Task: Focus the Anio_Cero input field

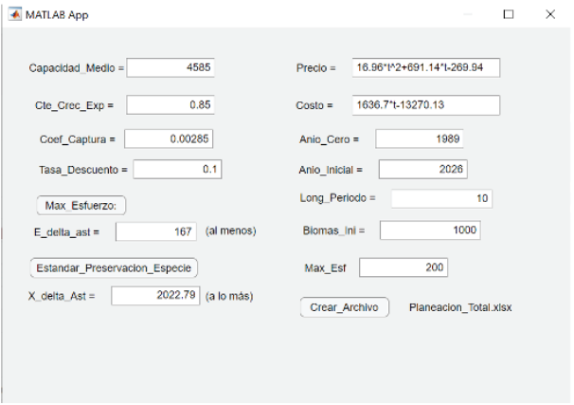Action: click(x=420, y=138)
